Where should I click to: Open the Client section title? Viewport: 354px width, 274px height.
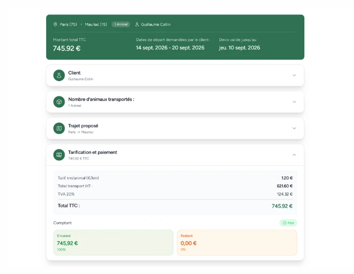[x=74, y=73]
